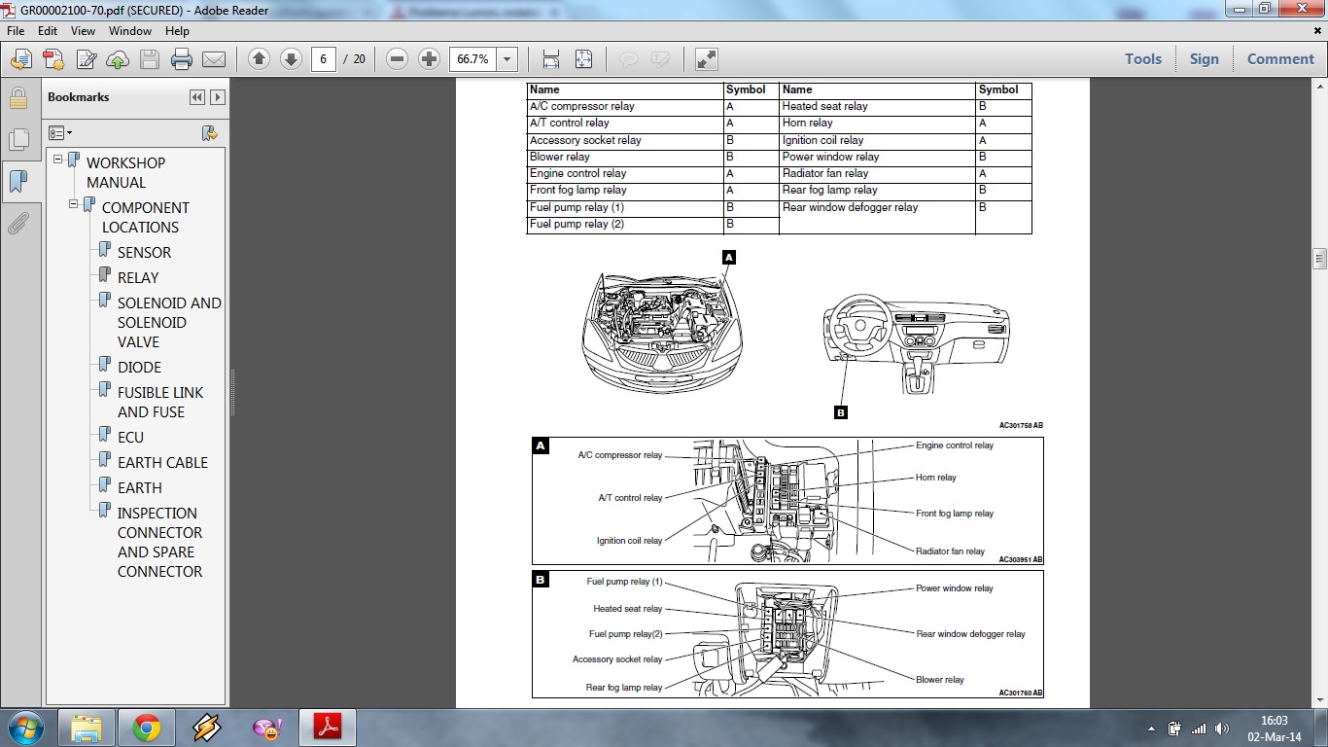Image resolution: width=1328 pixels, height=747 pixels.
Task: Open FUSIBLE LINK AND FUSE bookmark
Action: click(160, 402)
